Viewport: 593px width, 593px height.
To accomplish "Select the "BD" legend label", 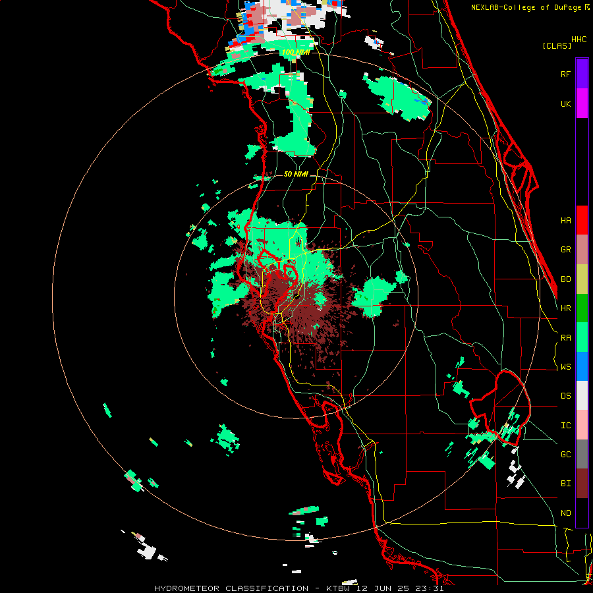I will pos(565,279).
